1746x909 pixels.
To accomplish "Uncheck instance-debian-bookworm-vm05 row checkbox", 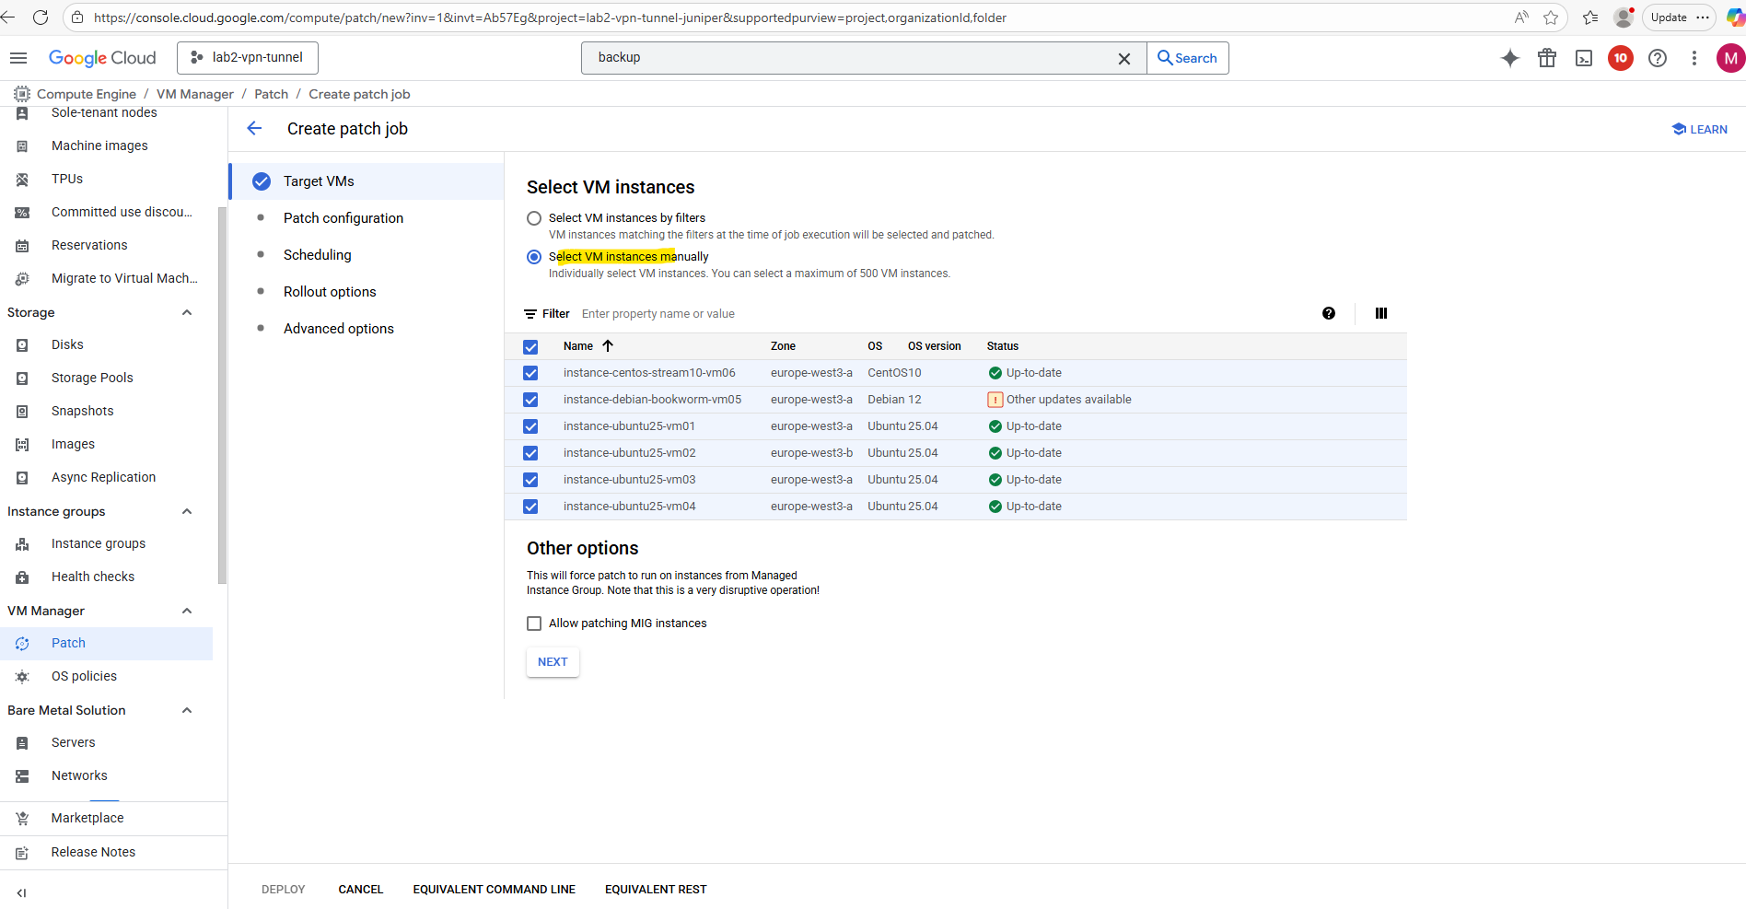I will (x=530, y=400).
